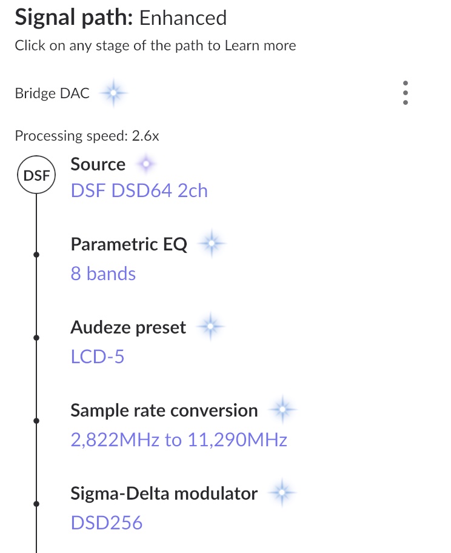Viewport: 451px width, 553px height.
Task: Click the star icon beside Parametric EQ
Action: pyautogui.click(x=212, y=243)
